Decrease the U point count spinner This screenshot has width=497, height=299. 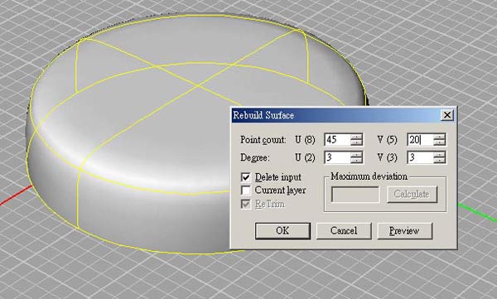[x=356, y=142]
